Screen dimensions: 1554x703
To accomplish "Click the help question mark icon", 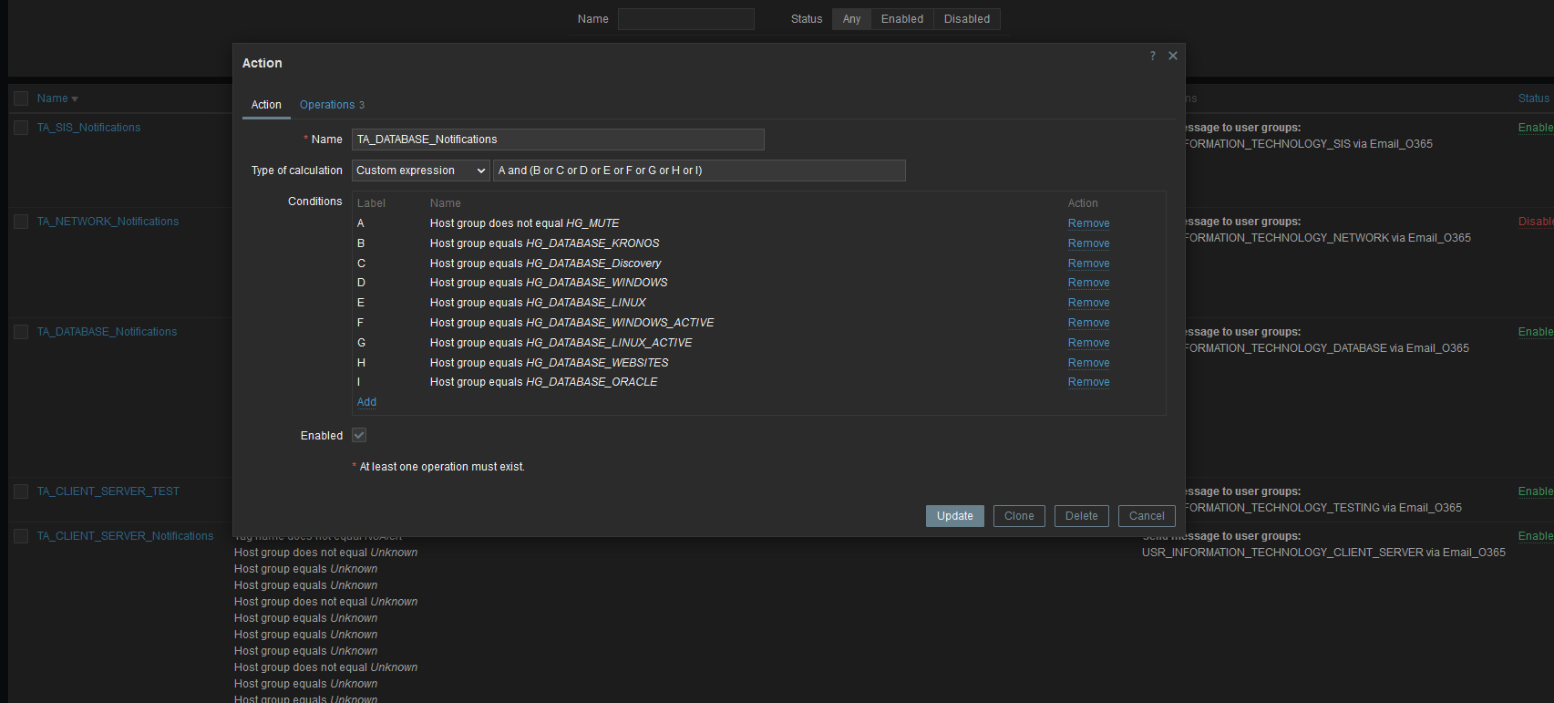I will [x=1152, y=57].
